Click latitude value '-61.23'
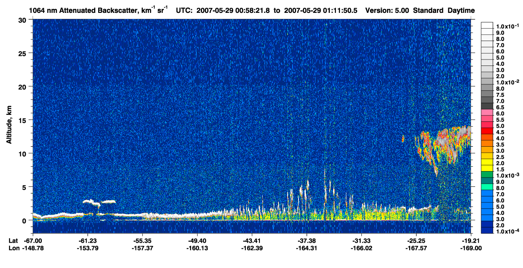 click(x=88, y=241)
